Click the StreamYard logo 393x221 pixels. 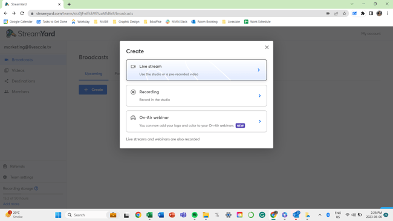(x=30, y=34)
